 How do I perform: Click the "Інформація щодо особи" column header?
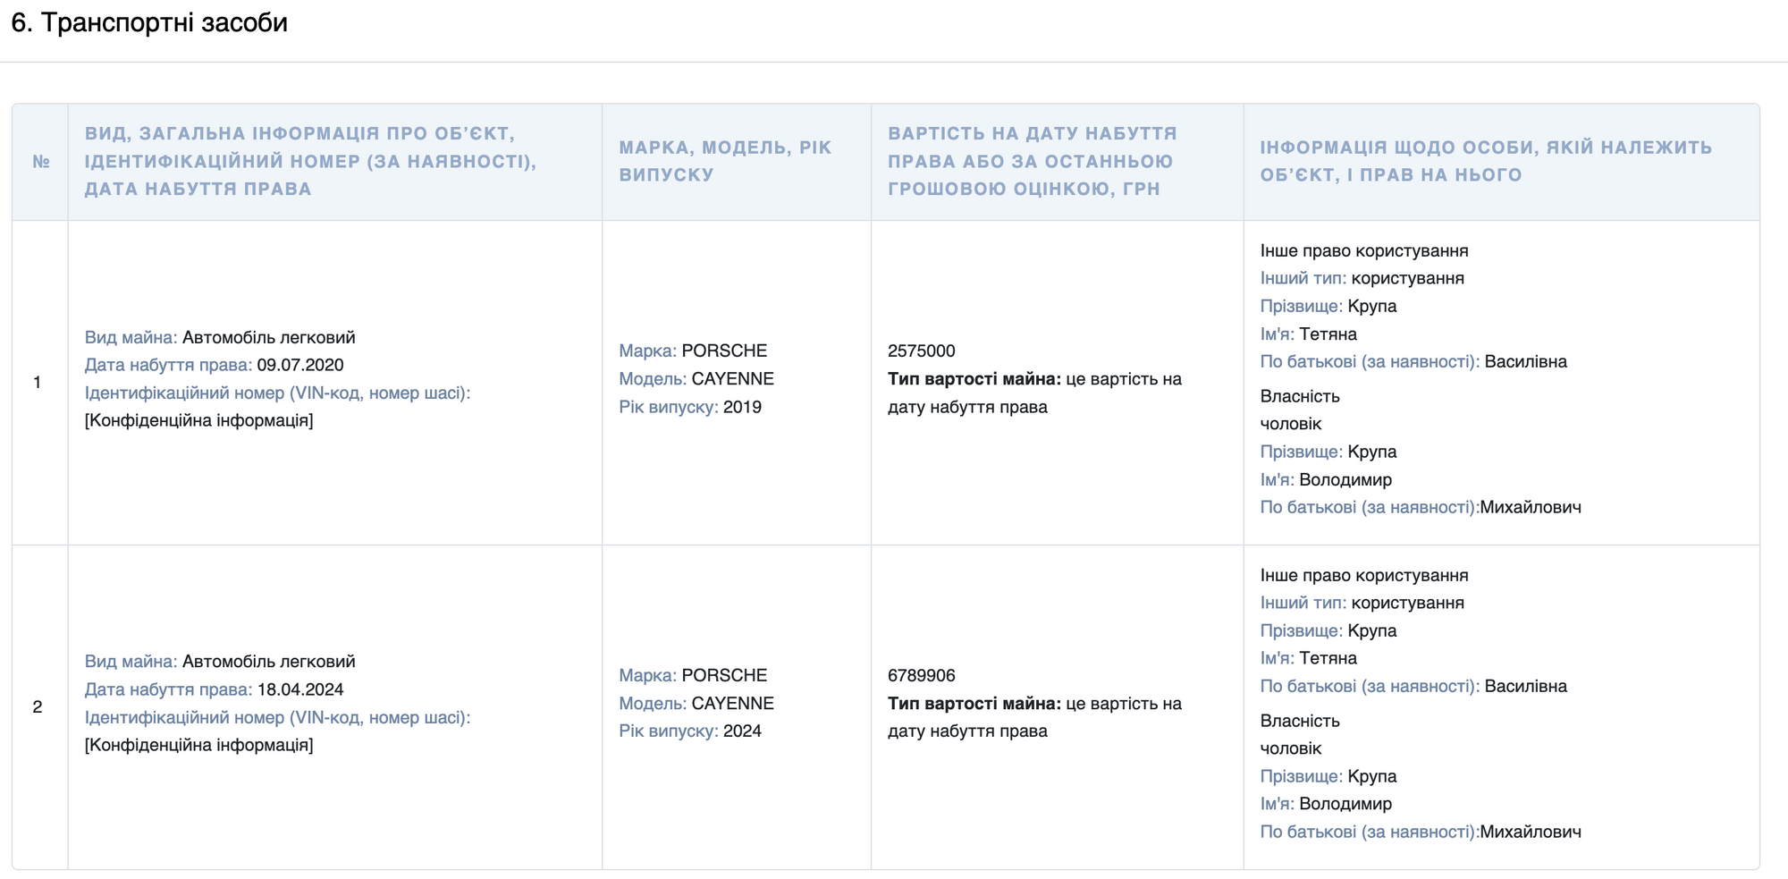click(1486, 161)
